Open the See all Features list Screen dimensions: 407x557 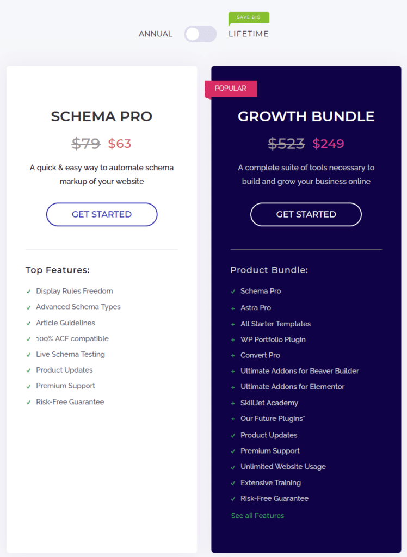tap(257, 516)
